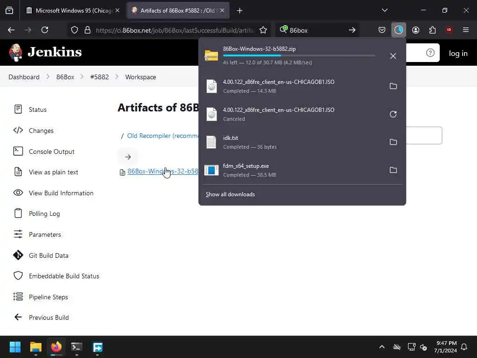The image size is (477, 358).
Task: Click the Jenkins logo
Action: coord(45,52)
